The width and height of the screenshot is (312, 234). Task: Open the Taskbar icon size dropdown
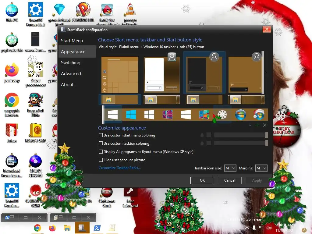point(230,168)
